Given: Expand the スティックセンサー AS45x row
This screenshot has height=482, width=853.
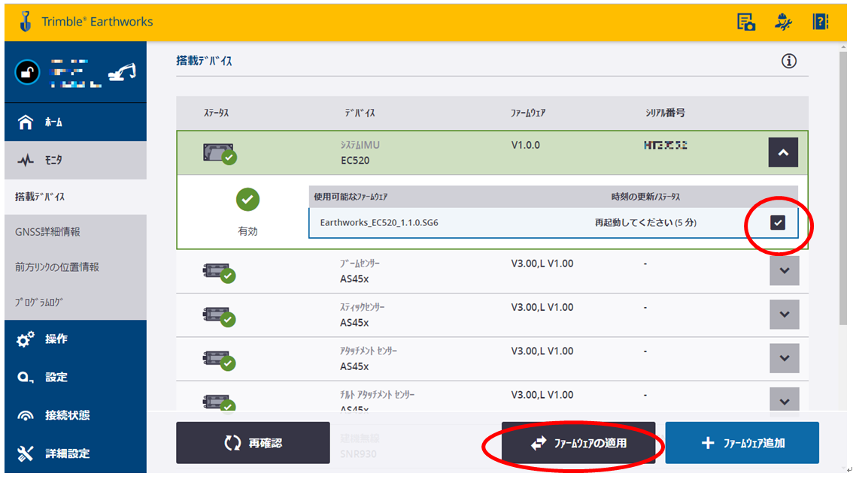Looking at the screenshot, I should [784, 315].
